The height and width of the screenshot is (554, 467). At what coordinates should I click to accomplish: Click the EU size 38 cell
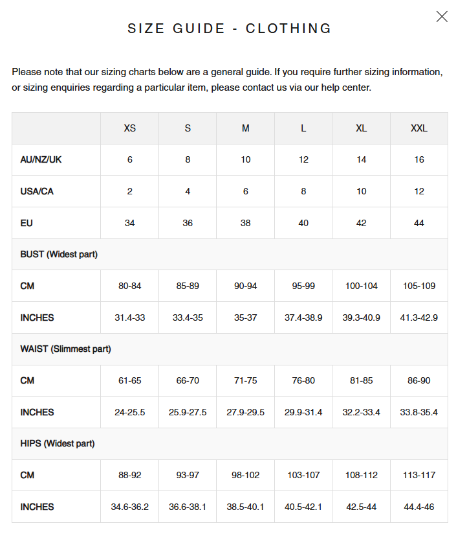246,223
